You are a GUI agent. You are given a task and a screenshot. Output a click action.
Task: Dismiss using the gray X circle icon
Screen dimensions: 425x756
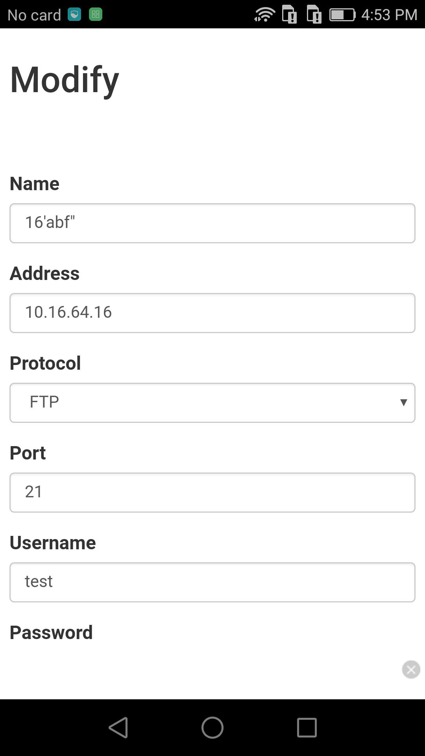pos(411,669)
